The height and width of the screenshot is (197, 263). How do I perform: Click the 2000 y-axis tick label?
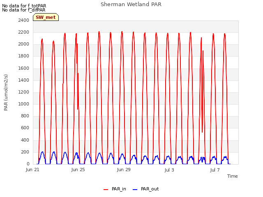pyautogui.click(x=24, y=44)
